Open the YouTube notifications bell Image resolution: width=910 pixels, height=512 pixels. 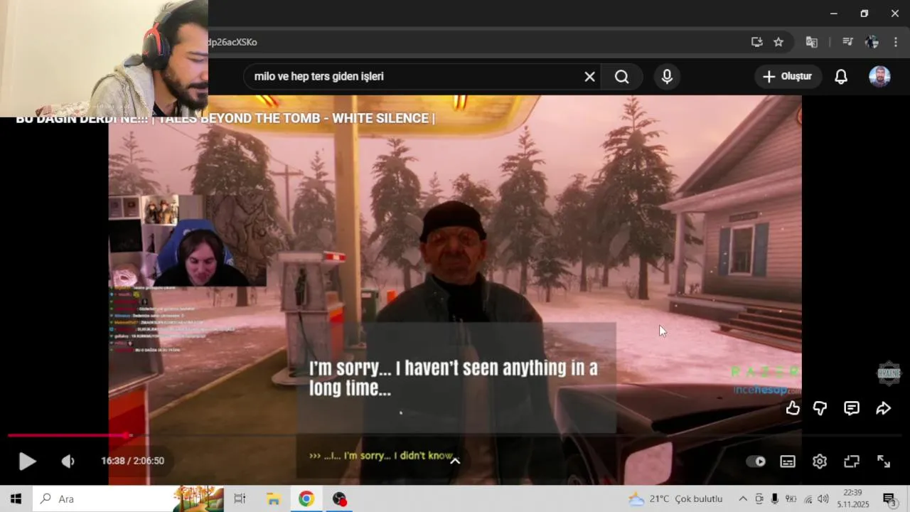(x=841, y=76)
